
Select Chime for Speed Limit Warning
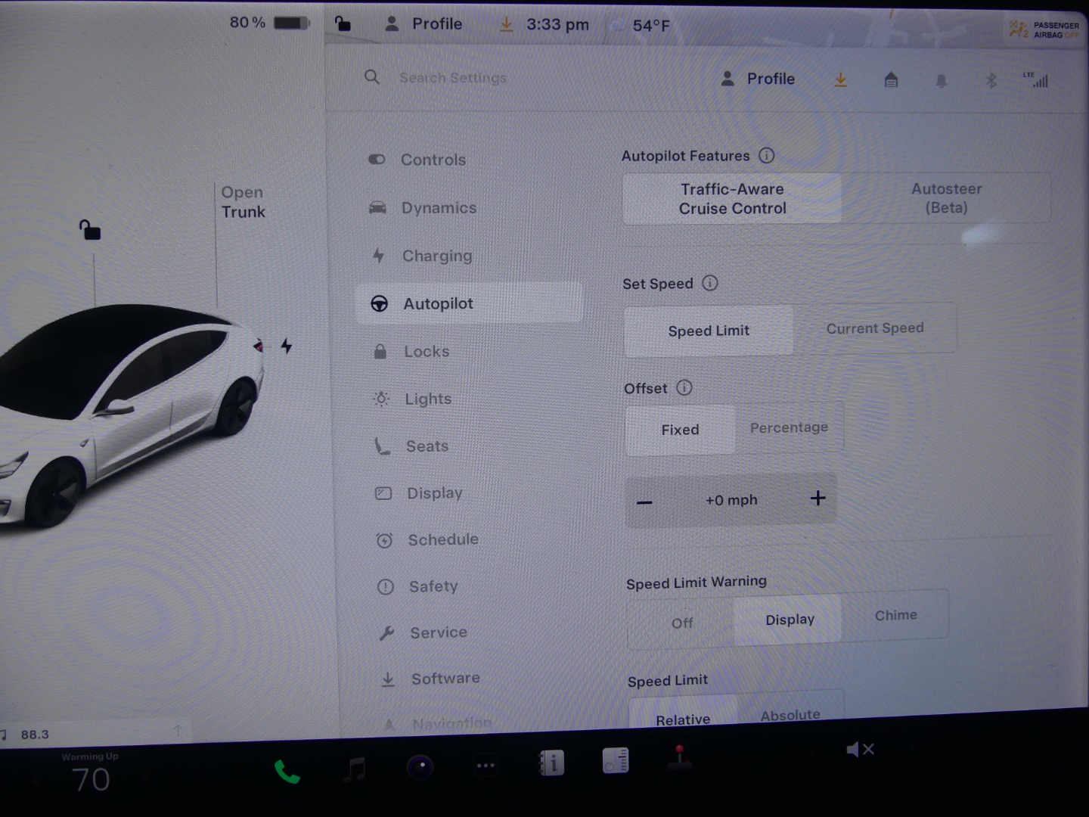tap(895, 616)
